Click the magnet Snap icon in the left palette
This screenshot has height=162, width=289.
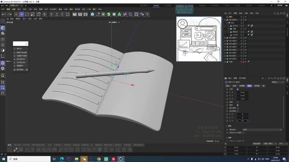pos(3,76)
